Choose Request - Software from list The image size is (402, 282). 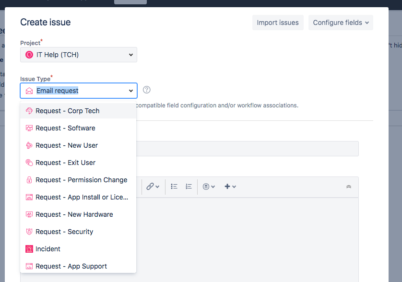[78, 128]
